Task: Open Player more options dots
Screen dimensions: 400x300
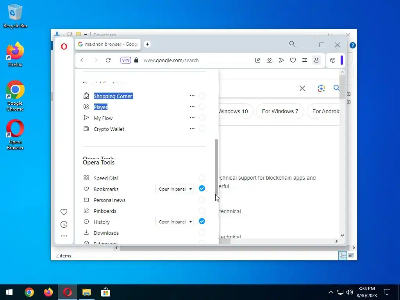Action: [x=192, y=107]
